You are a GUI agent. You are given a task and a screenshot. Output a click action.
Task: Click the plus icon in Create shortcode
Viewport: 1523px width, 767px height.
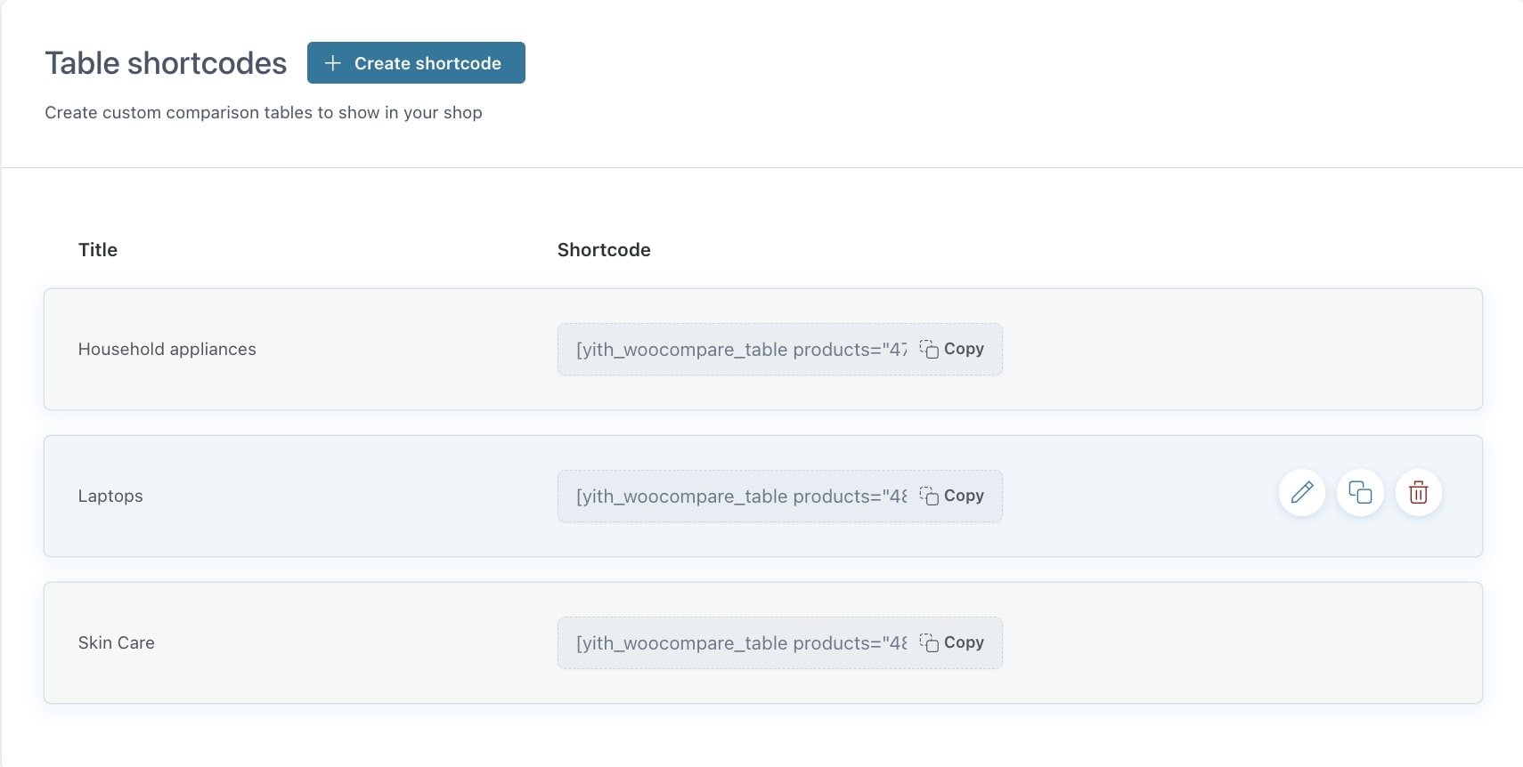pyautogui.click(x=333, y=63)
